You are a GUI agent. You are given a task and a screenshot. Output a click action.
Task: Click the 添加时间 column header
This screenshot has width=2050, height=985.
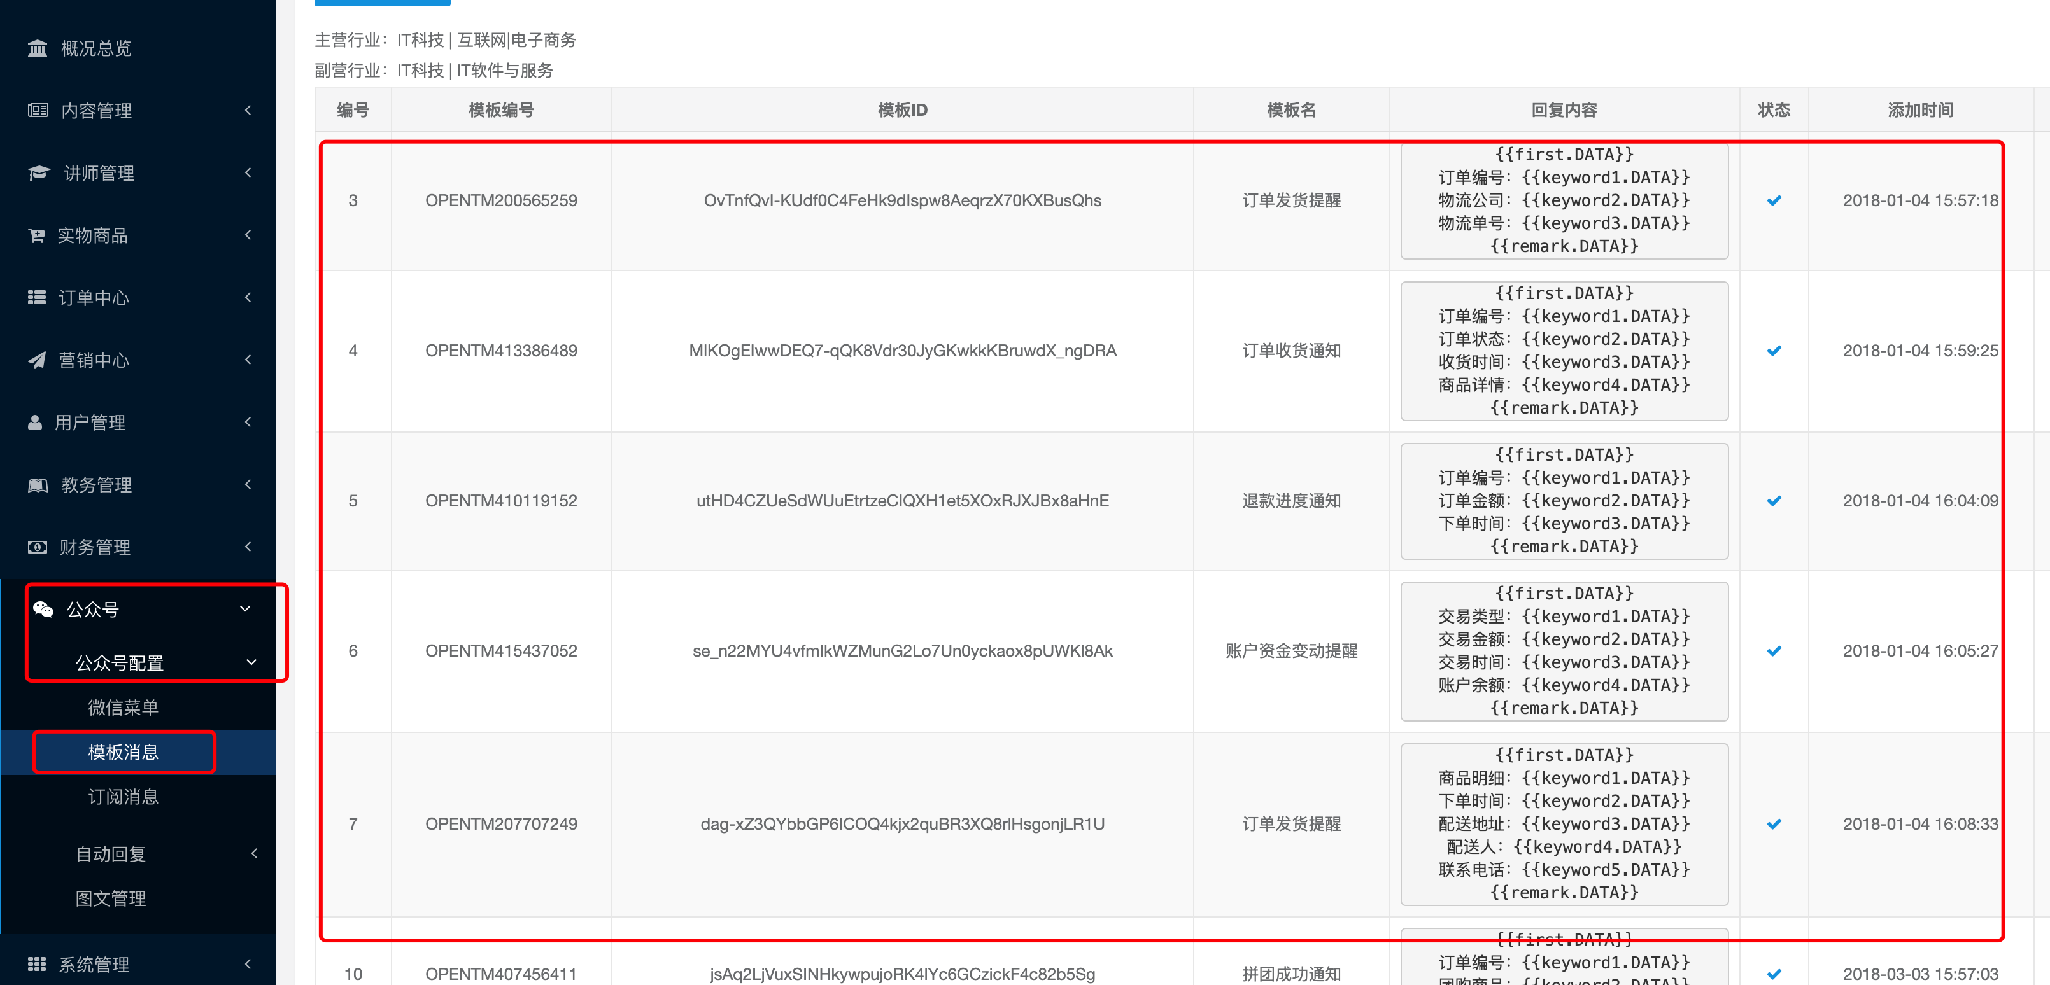(1919, 110)
